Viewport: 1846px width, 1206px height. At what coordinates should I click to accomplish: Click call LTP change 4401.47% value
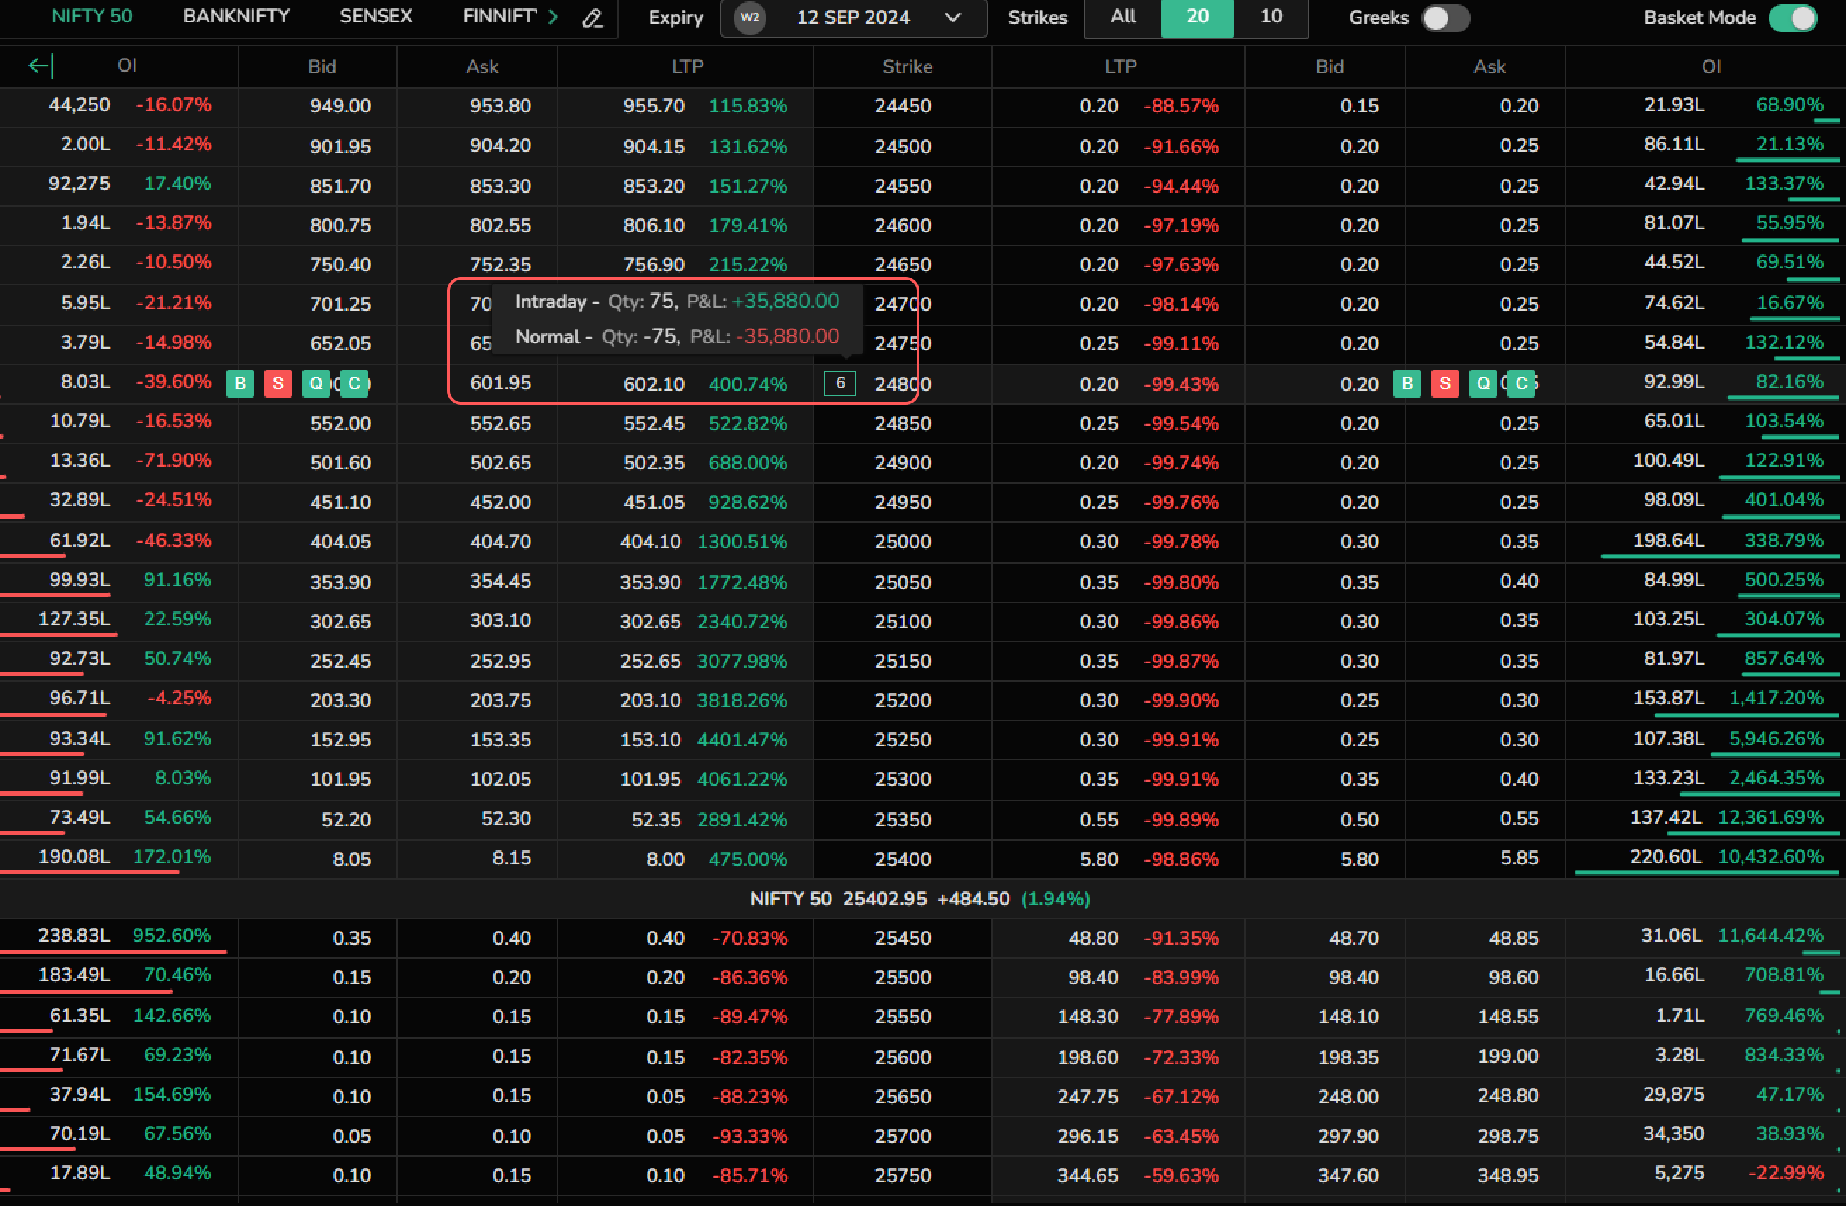tap(742, 740)
